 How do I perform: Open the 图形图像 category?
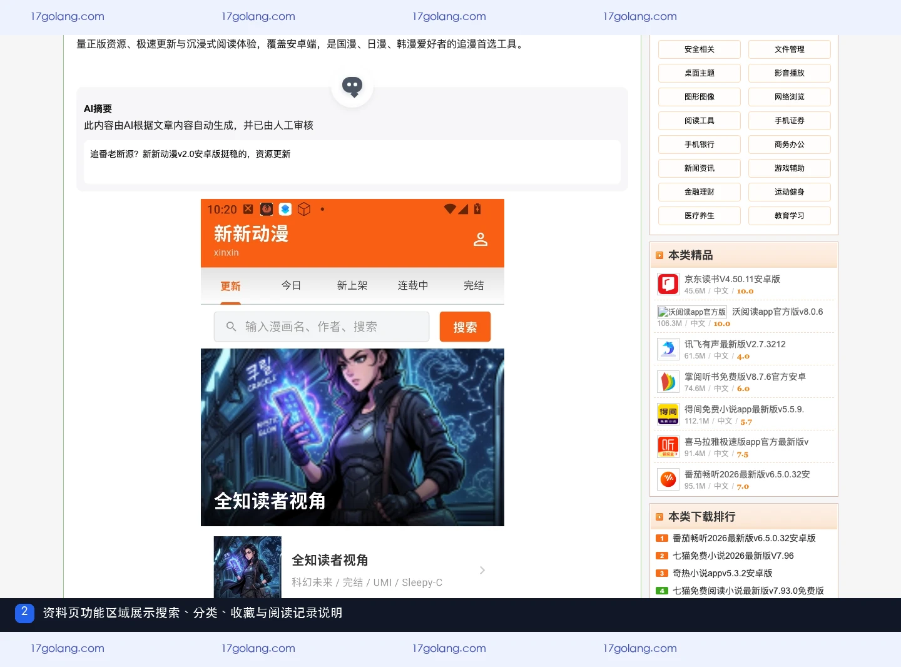click(700, 97)
